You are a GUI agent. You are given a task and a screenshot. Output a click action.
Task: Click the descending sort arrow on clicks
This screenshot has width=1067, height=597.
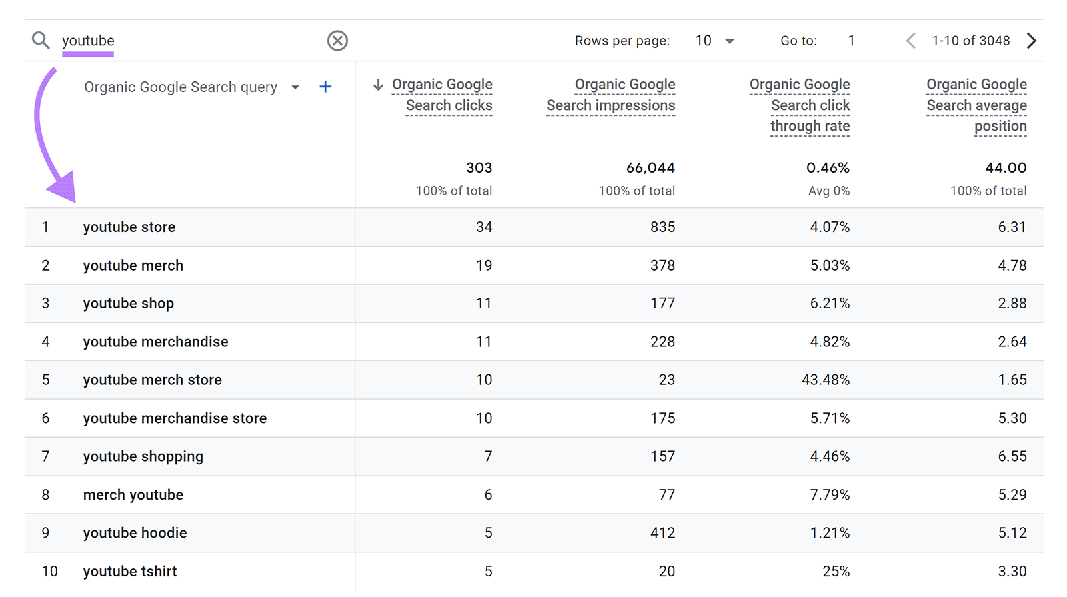pos(378,85)
